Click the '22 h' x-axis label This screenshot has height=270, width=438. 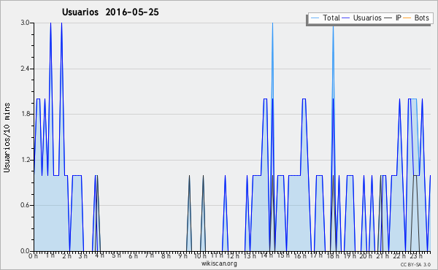tap(399, 256)
